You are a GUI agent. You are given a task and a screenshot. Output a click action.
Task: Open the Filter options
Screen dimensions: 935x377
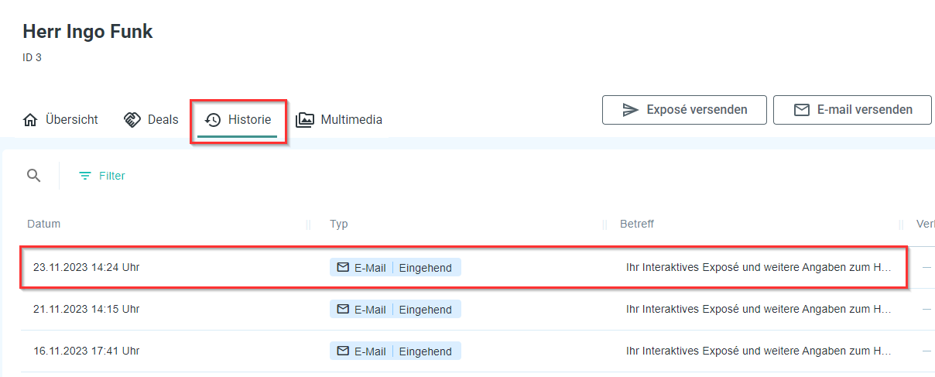102,176
